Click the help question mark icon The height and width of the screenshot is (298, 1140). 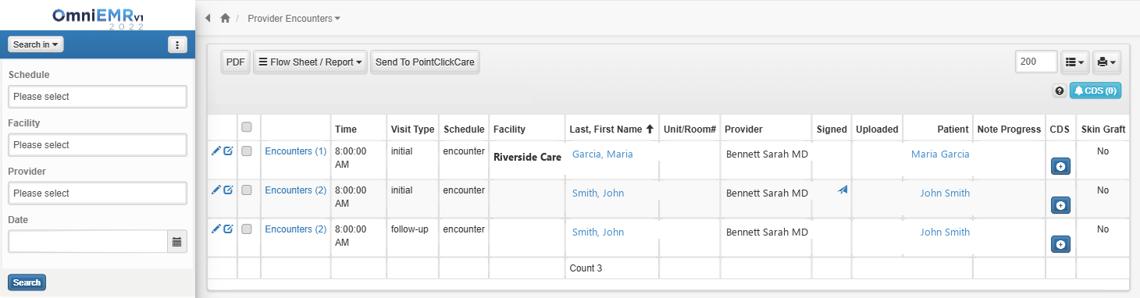coord(1060,90)
